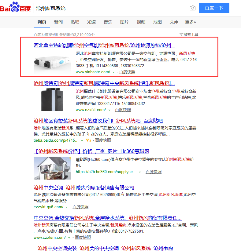Open the 文库 tab

coord(174,22)
